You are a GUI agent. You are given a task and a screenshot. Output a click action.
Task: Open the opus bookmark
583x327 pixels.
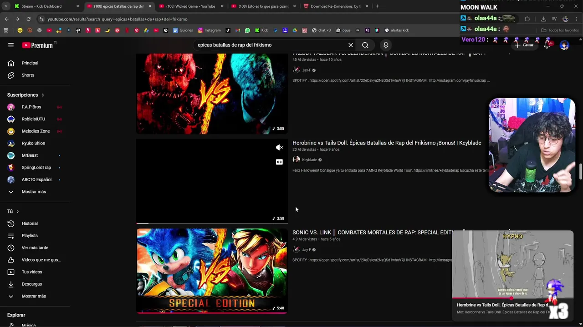tap(343, 30)
